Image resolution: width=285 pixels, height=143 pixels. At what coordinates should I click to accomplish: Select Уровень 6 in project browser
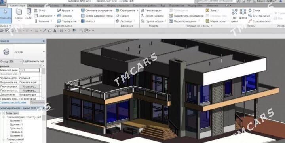pos(16,132)
